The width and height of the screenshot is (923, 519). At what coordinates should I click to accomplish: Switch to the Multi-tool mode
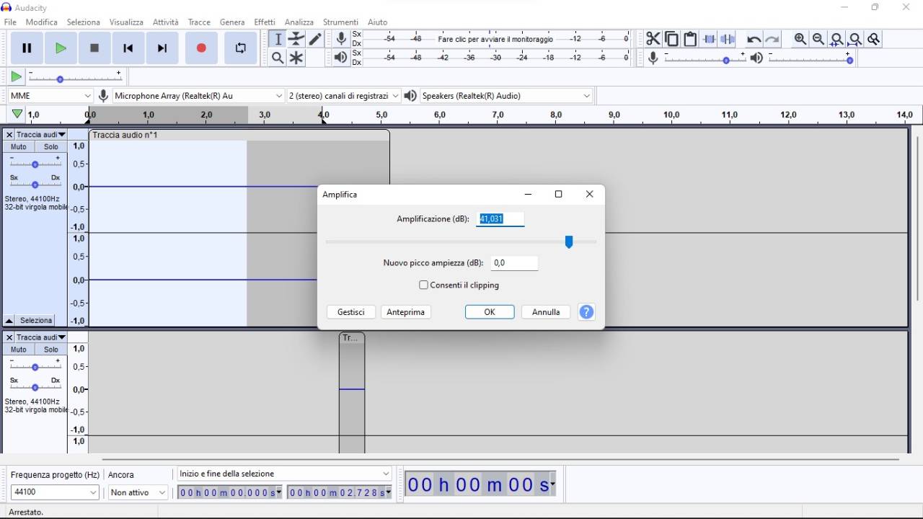coord(296,58)
